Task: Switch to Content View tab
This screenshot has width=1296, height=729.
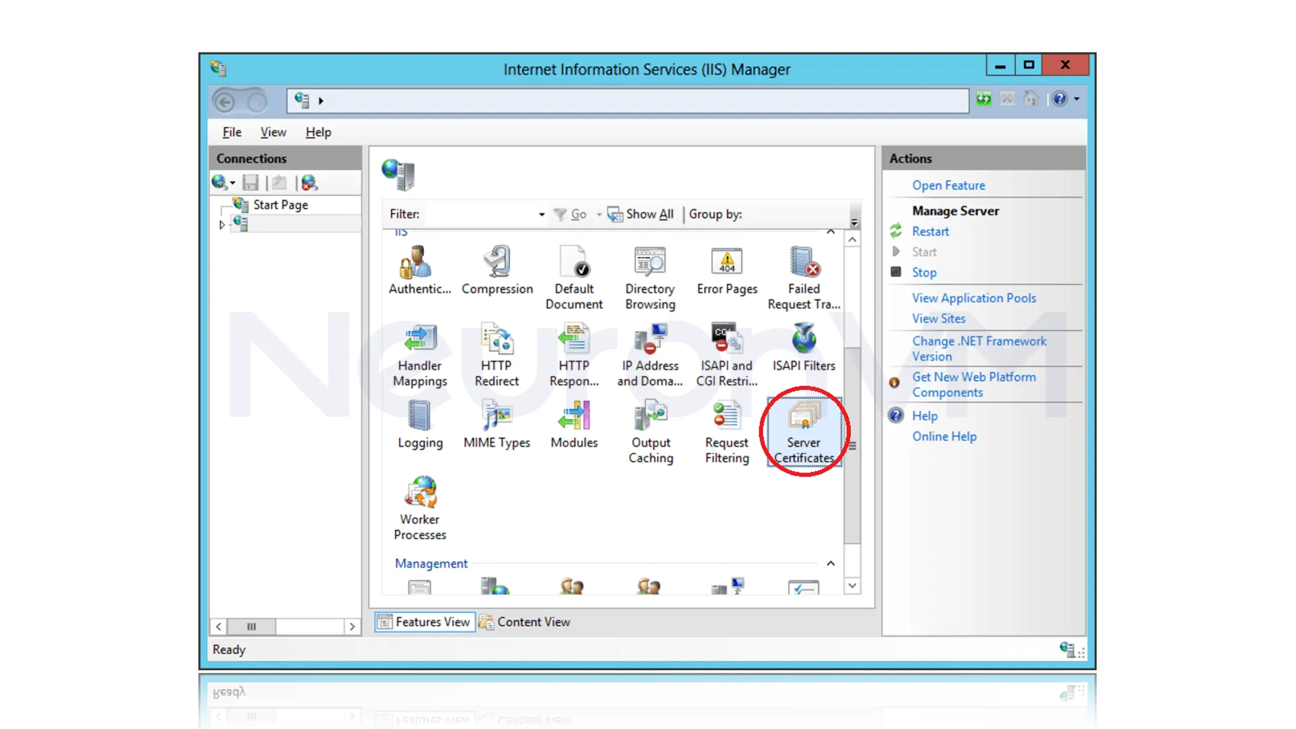Action: point(525,622)
